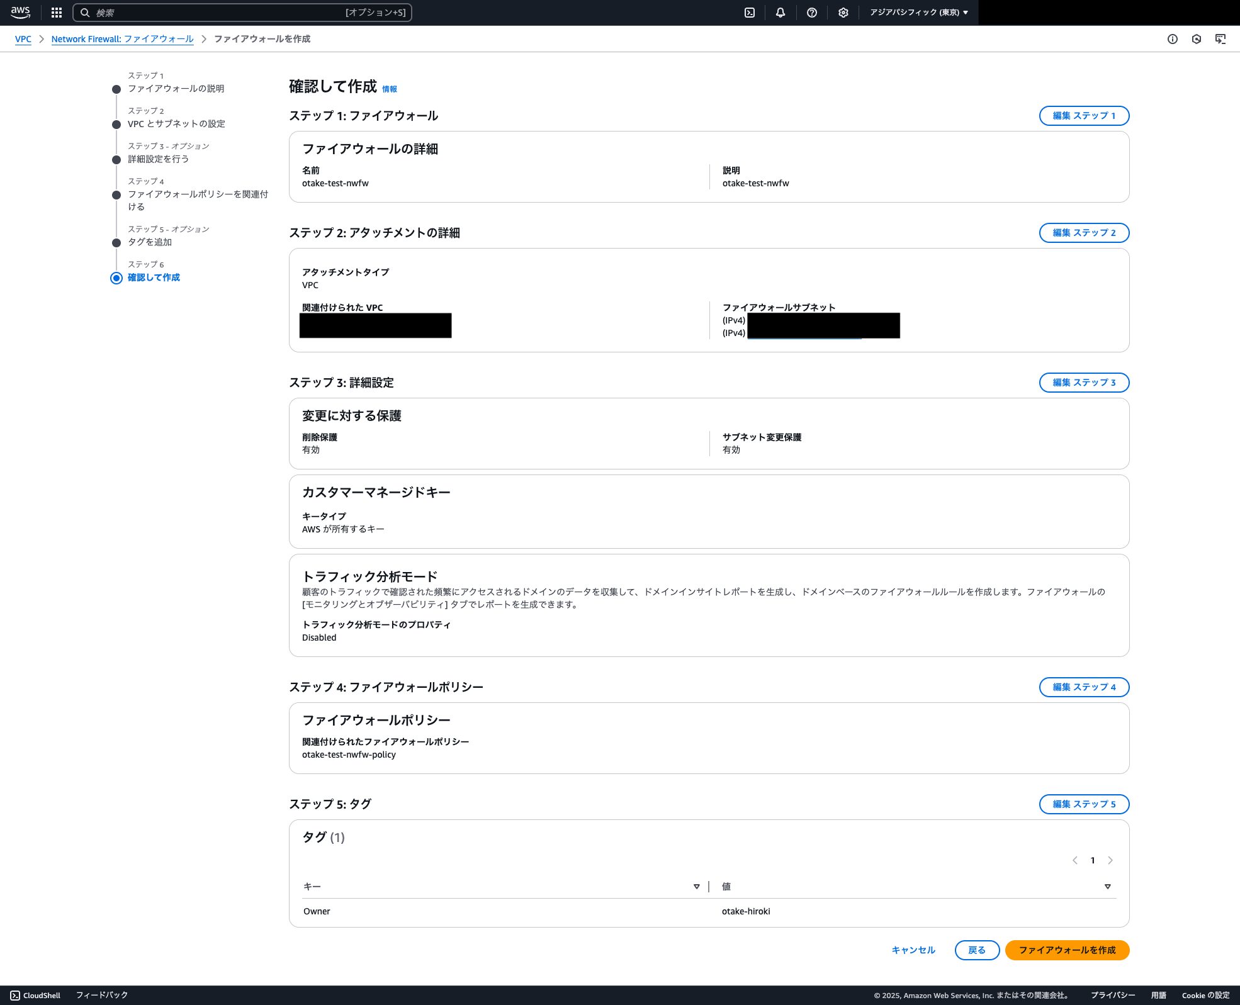1240x1005 pixels.
Task: Click 有効 under 削除保護
Action: coord(311,450)
